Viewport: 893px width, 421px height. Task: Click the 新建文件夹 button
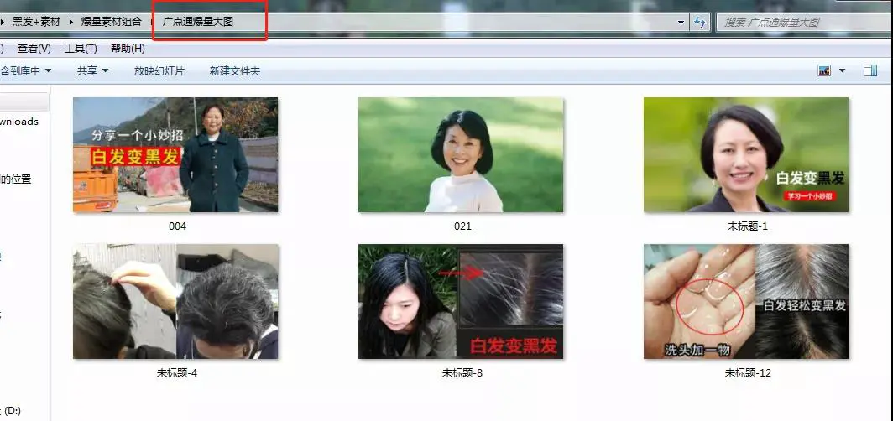click(235, 71)
